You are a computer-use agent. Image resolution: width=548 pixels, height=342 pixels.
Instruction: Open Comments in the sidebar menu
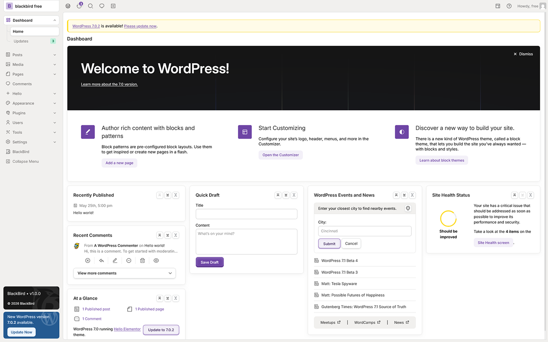click(x=31, y=84)
